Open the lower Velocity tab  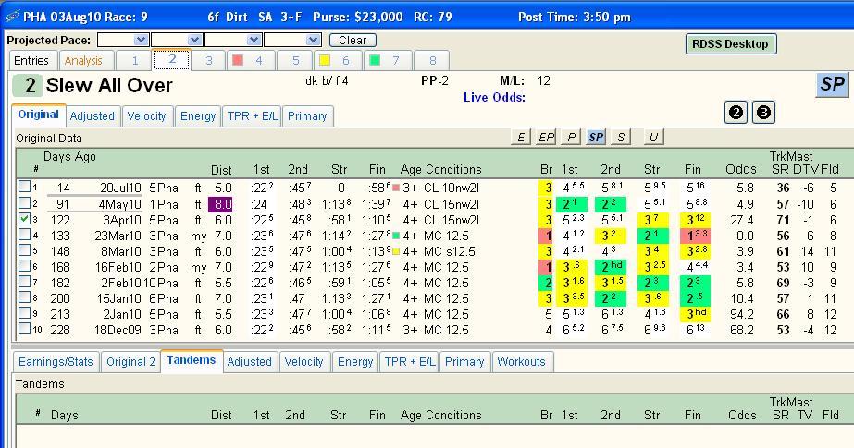(x=303, y=361)
